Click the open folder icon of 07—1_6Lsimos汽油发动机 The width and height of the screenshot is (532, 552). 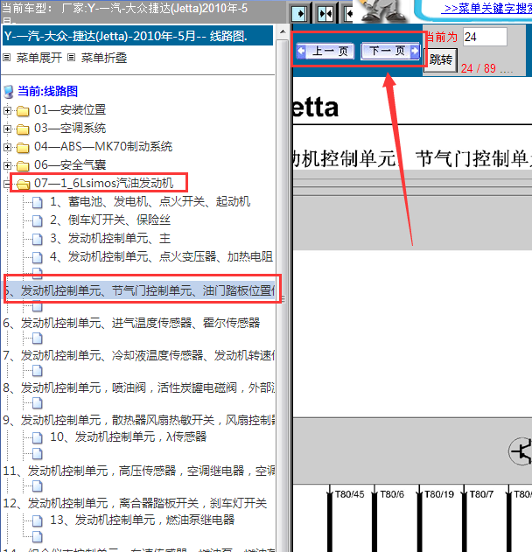23,184
